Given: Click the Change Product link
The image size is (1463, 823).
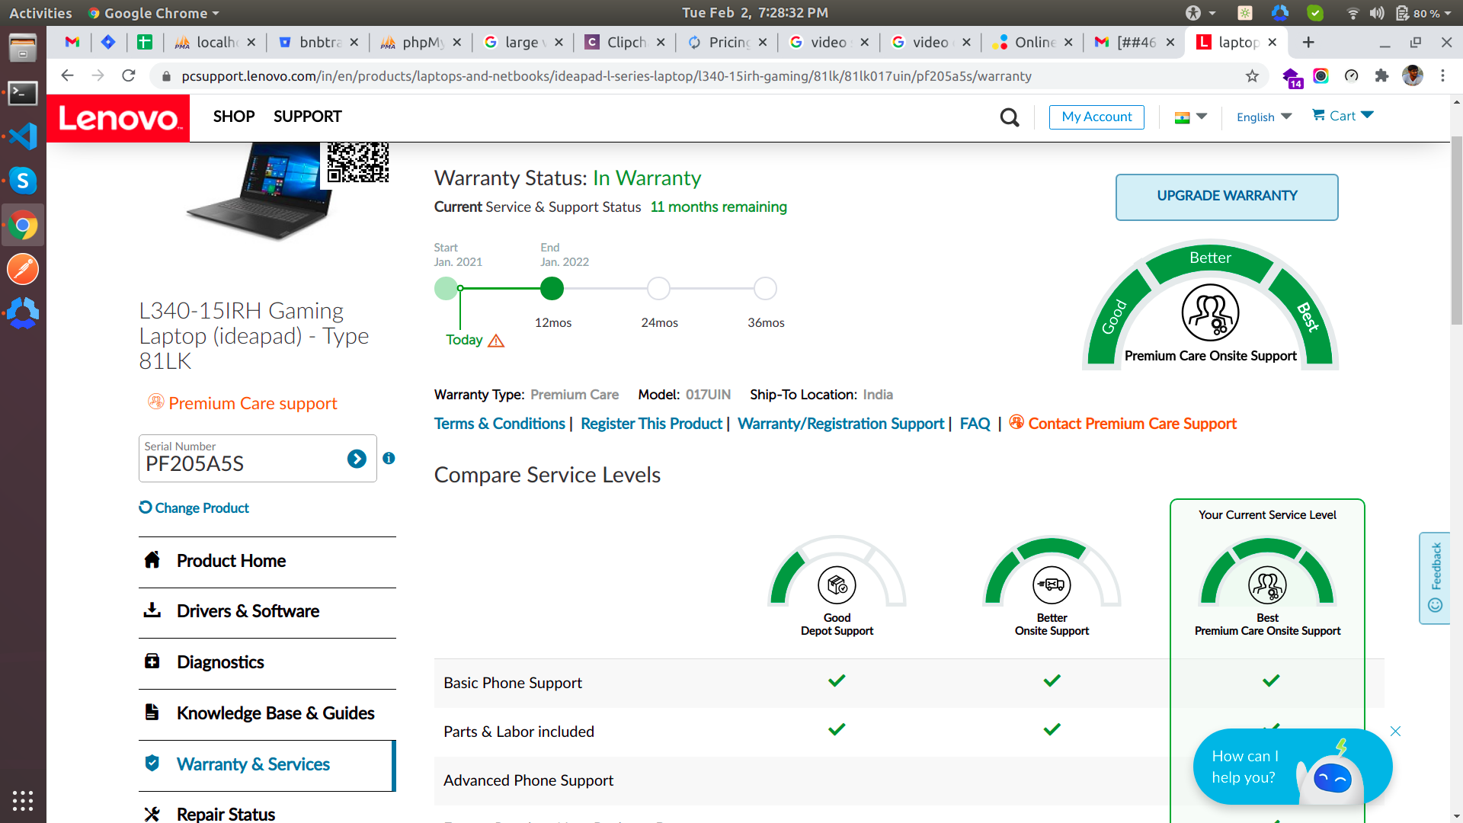Looking at the screenshot, I should pos(194,508).
